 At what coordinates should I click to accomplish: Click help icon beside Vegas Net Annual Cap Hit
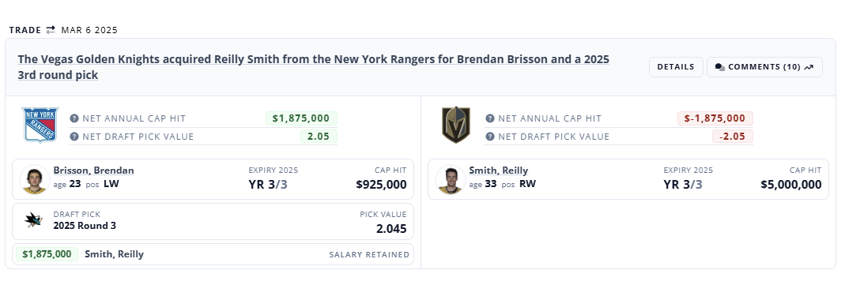coord(490,118)
